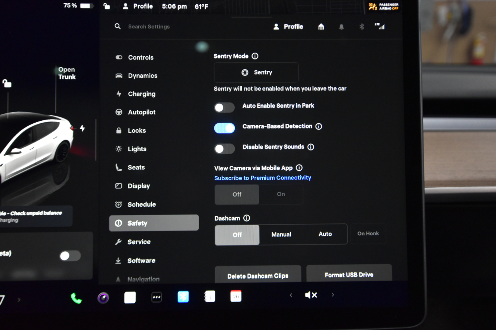496x330 pixels.
Task: Open notifications via the bell icon
Action: [x=341, y=26]
